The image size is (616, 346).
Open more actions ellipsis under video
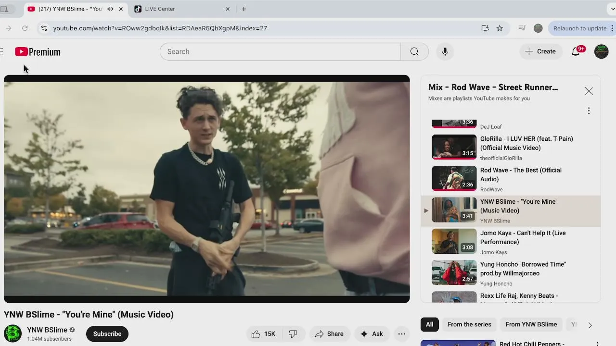coord(402,334)
